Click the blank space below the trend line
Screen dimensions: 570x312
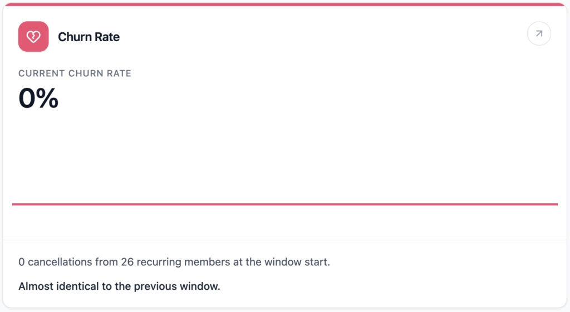285,222
